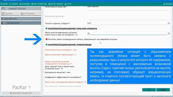Click the Теплота сгорания input field
The height and width of the screenshot is (97, 173).
[x=127, y=23]
